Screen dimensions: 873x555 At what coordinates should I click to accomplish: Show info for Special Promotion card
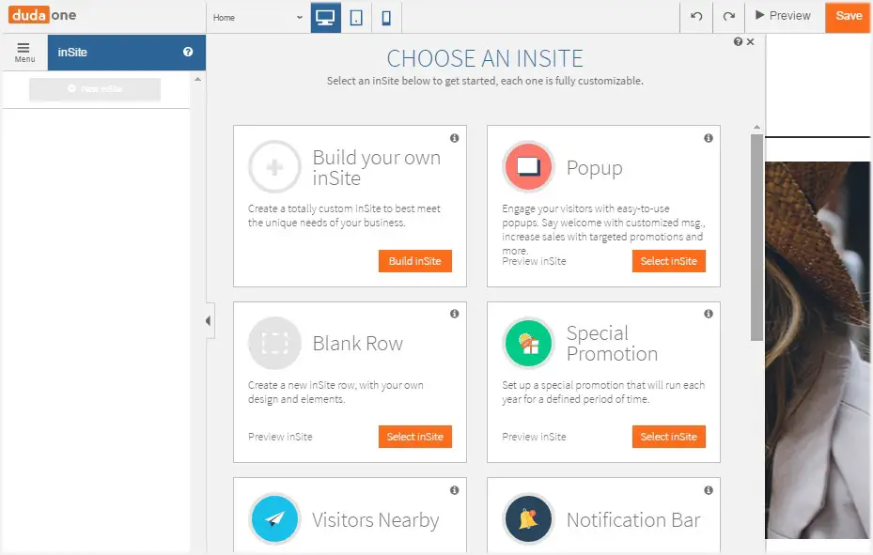click(x=709, y=314)
